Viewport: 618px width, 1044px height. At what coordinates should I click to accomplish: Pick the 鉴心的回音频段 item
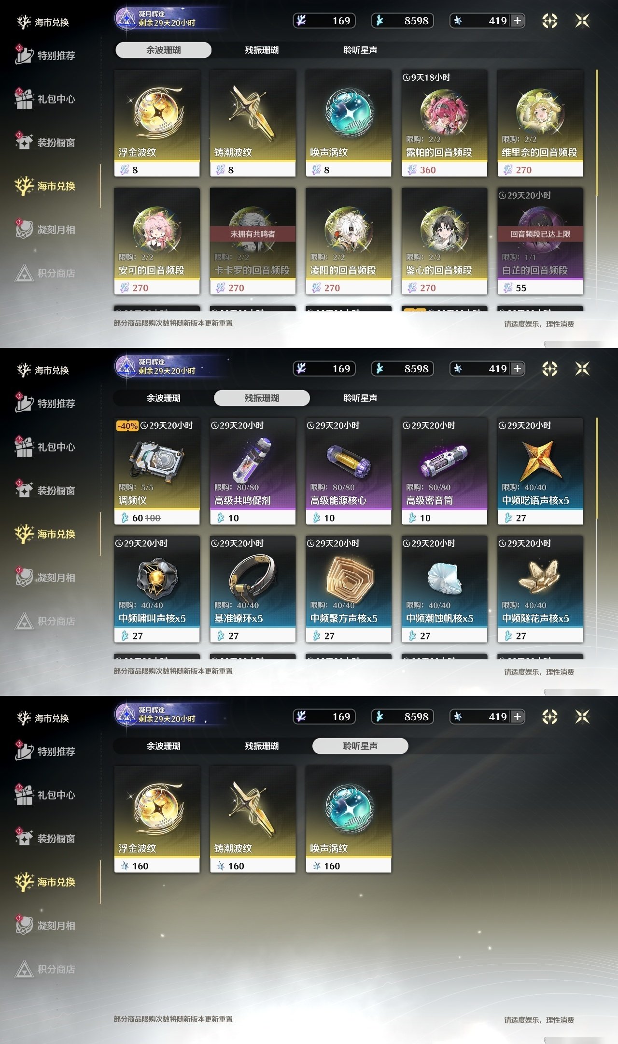[x=444, y=241]
